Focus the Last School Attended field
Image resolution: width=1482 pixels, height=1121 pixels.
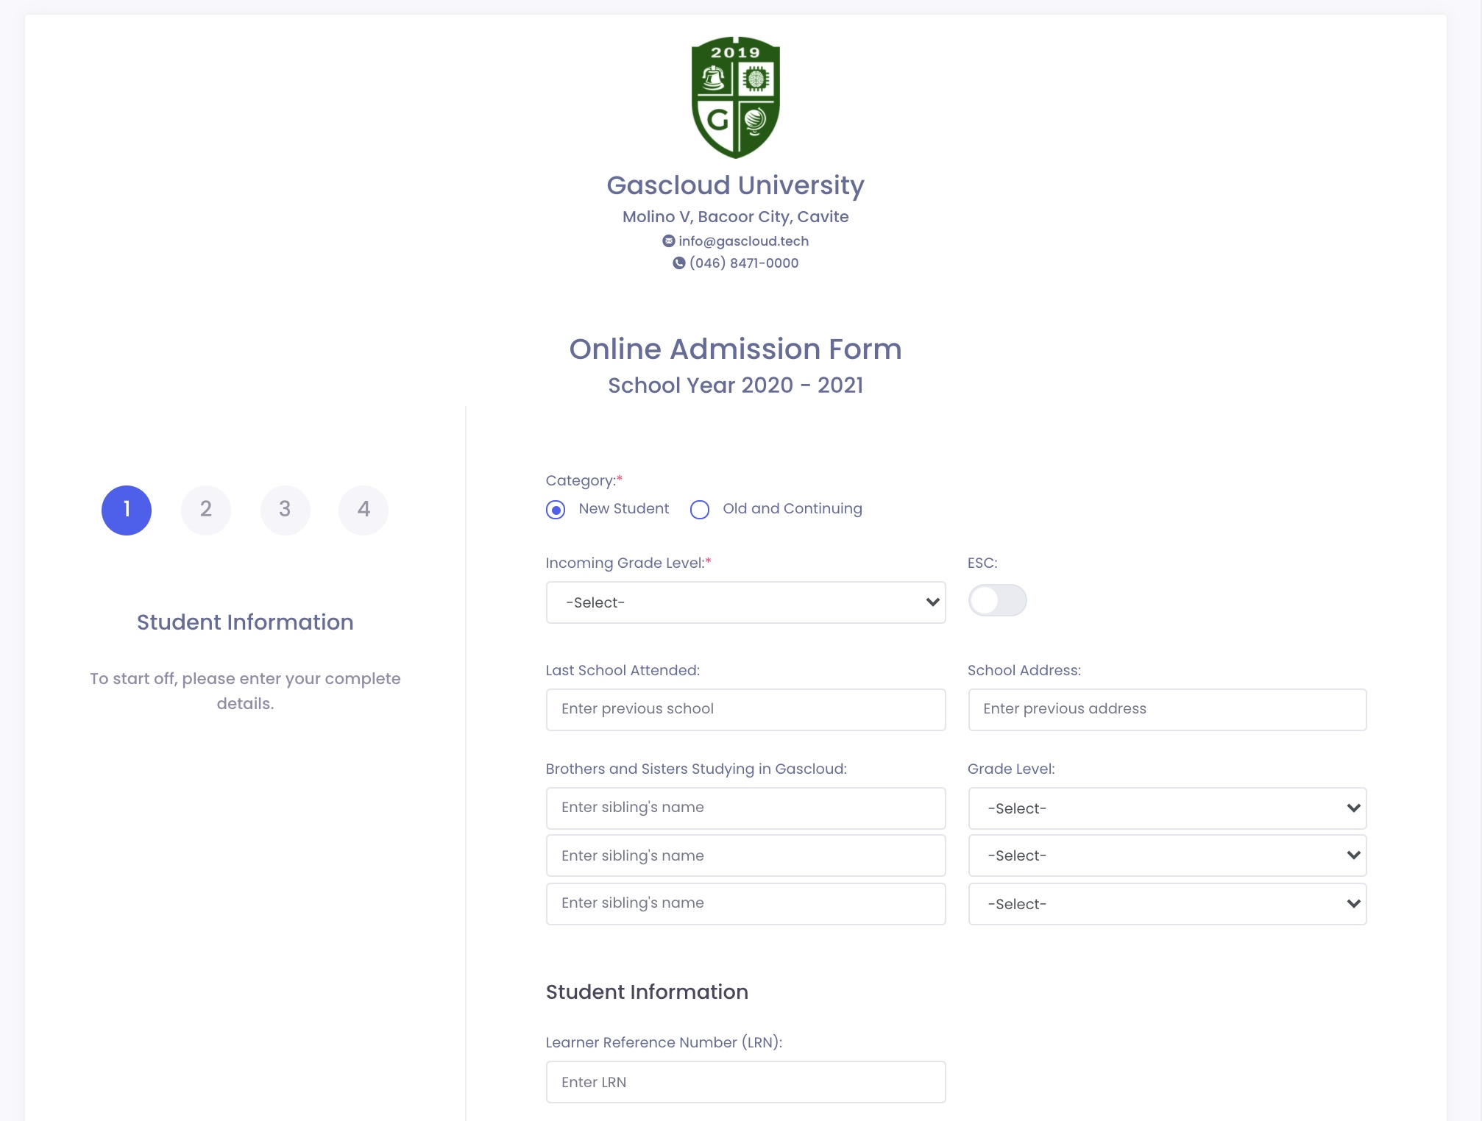click(x=745, y=709)
